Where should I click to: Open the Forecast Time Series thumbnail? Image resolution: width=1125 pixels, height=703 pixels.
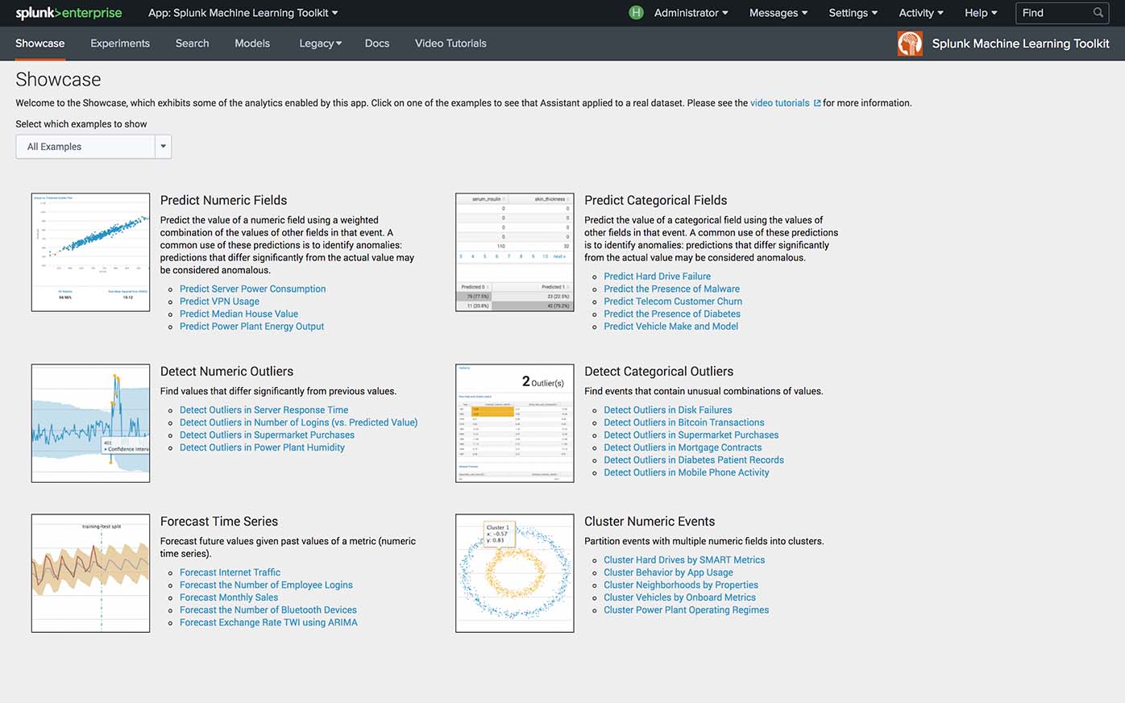[x=90, y=573]
